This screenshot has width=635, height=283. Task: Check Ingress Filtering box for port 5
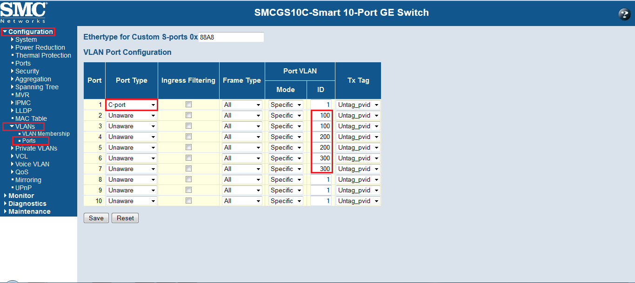[x=188, y=147]
